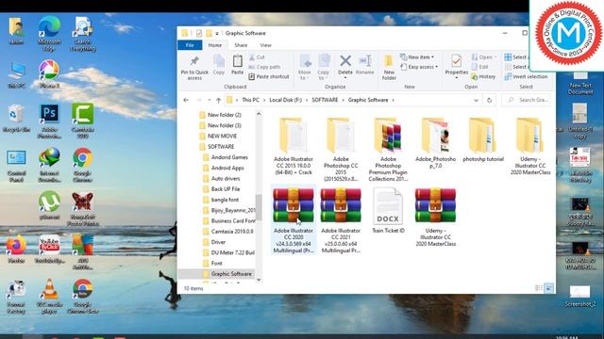Click This PC in address breadcrumb
This screenshot has height=339, width=604.
click(250, 100)
